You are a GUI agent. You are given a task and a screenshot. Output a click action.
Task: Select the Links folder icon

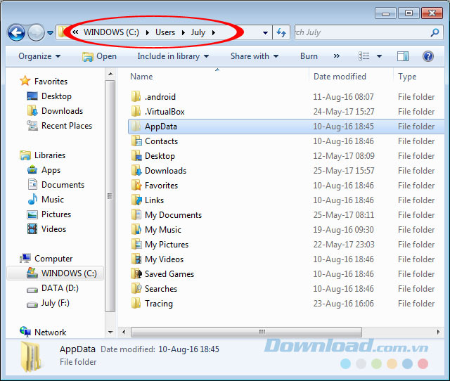click(x=136, y=200)
